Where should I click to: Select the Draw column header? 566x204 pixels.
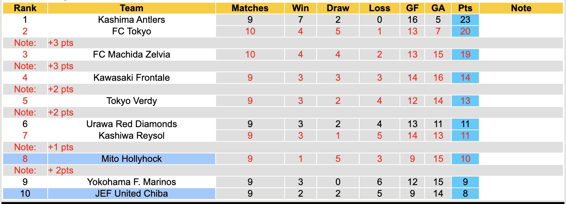338,8
